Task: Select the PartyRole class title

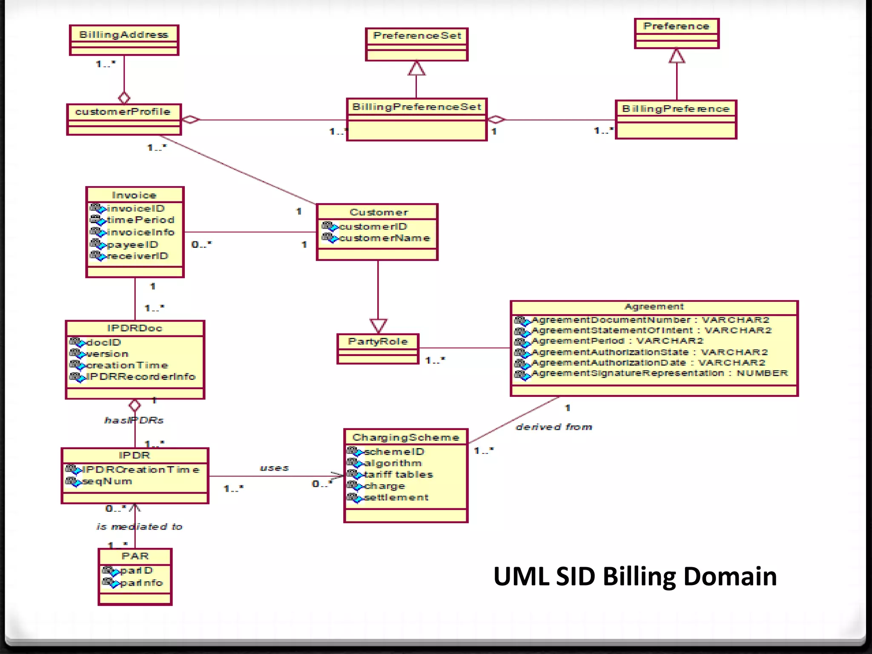Action: 378,341
